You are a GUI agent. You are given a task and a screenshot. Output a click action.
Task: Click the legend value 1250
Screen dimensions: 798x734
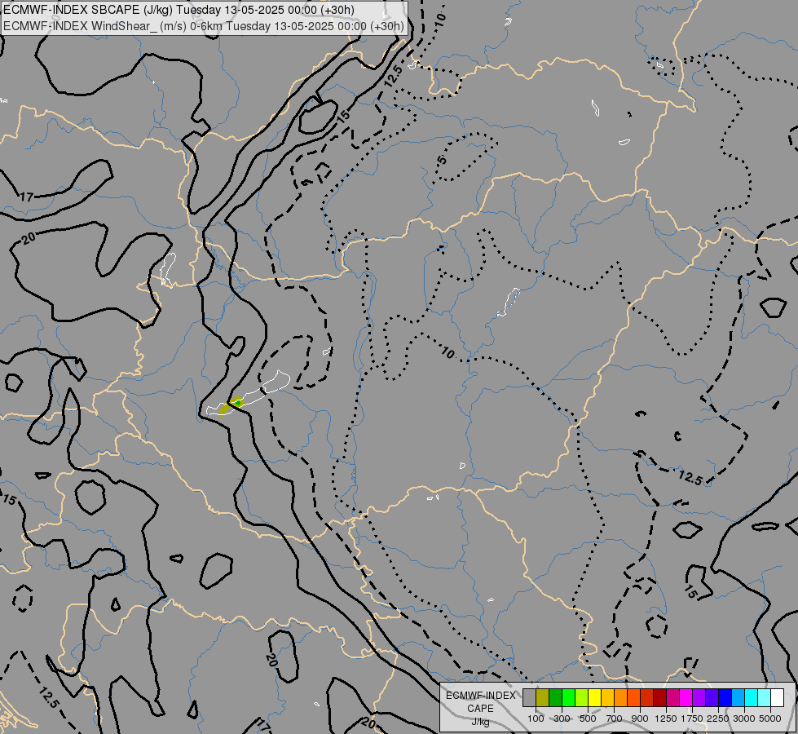click(x=666, y=719)
